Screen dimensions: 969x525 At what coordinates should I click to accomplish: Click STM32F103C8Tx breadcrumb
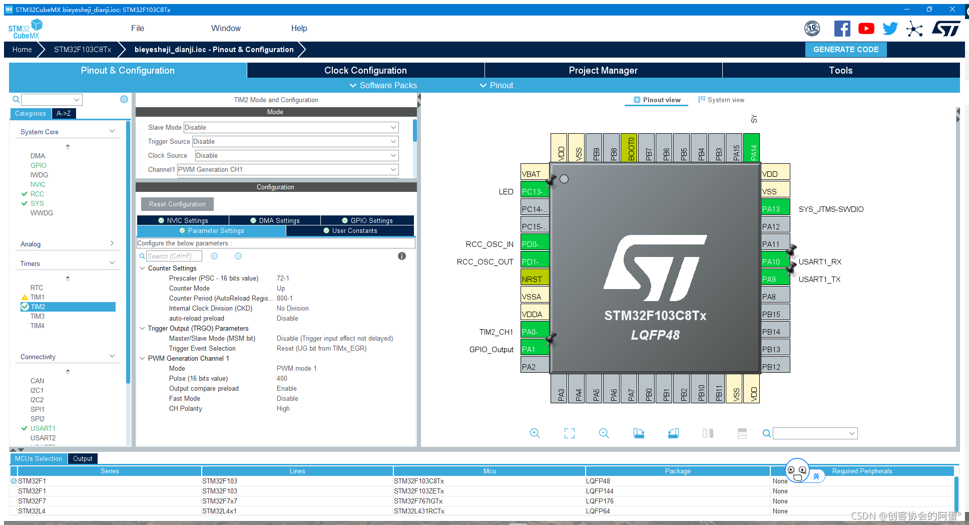[x=83, y=50]
